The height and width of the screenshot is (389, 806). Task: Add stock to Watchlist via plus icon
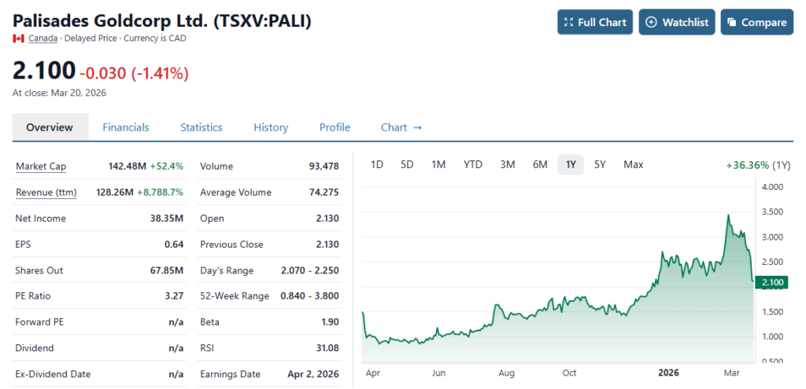click(651, 22)
